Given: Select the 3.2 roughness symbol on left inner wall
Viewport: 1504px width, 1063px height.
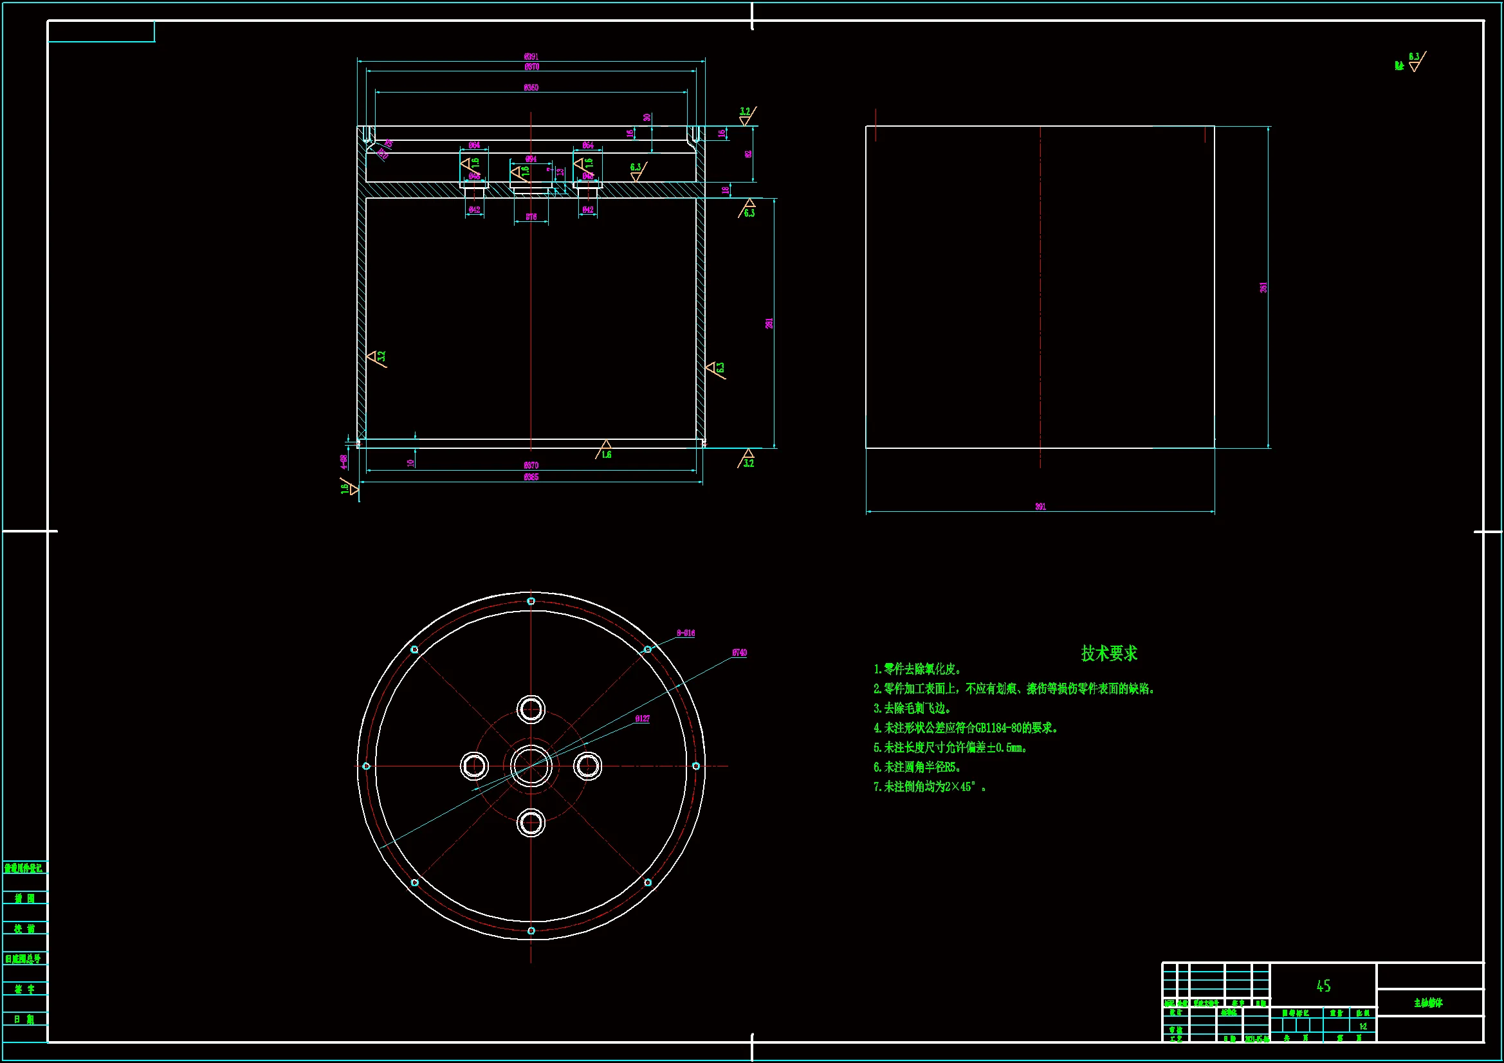Looking at the screenshot, I should click(378, 358).
